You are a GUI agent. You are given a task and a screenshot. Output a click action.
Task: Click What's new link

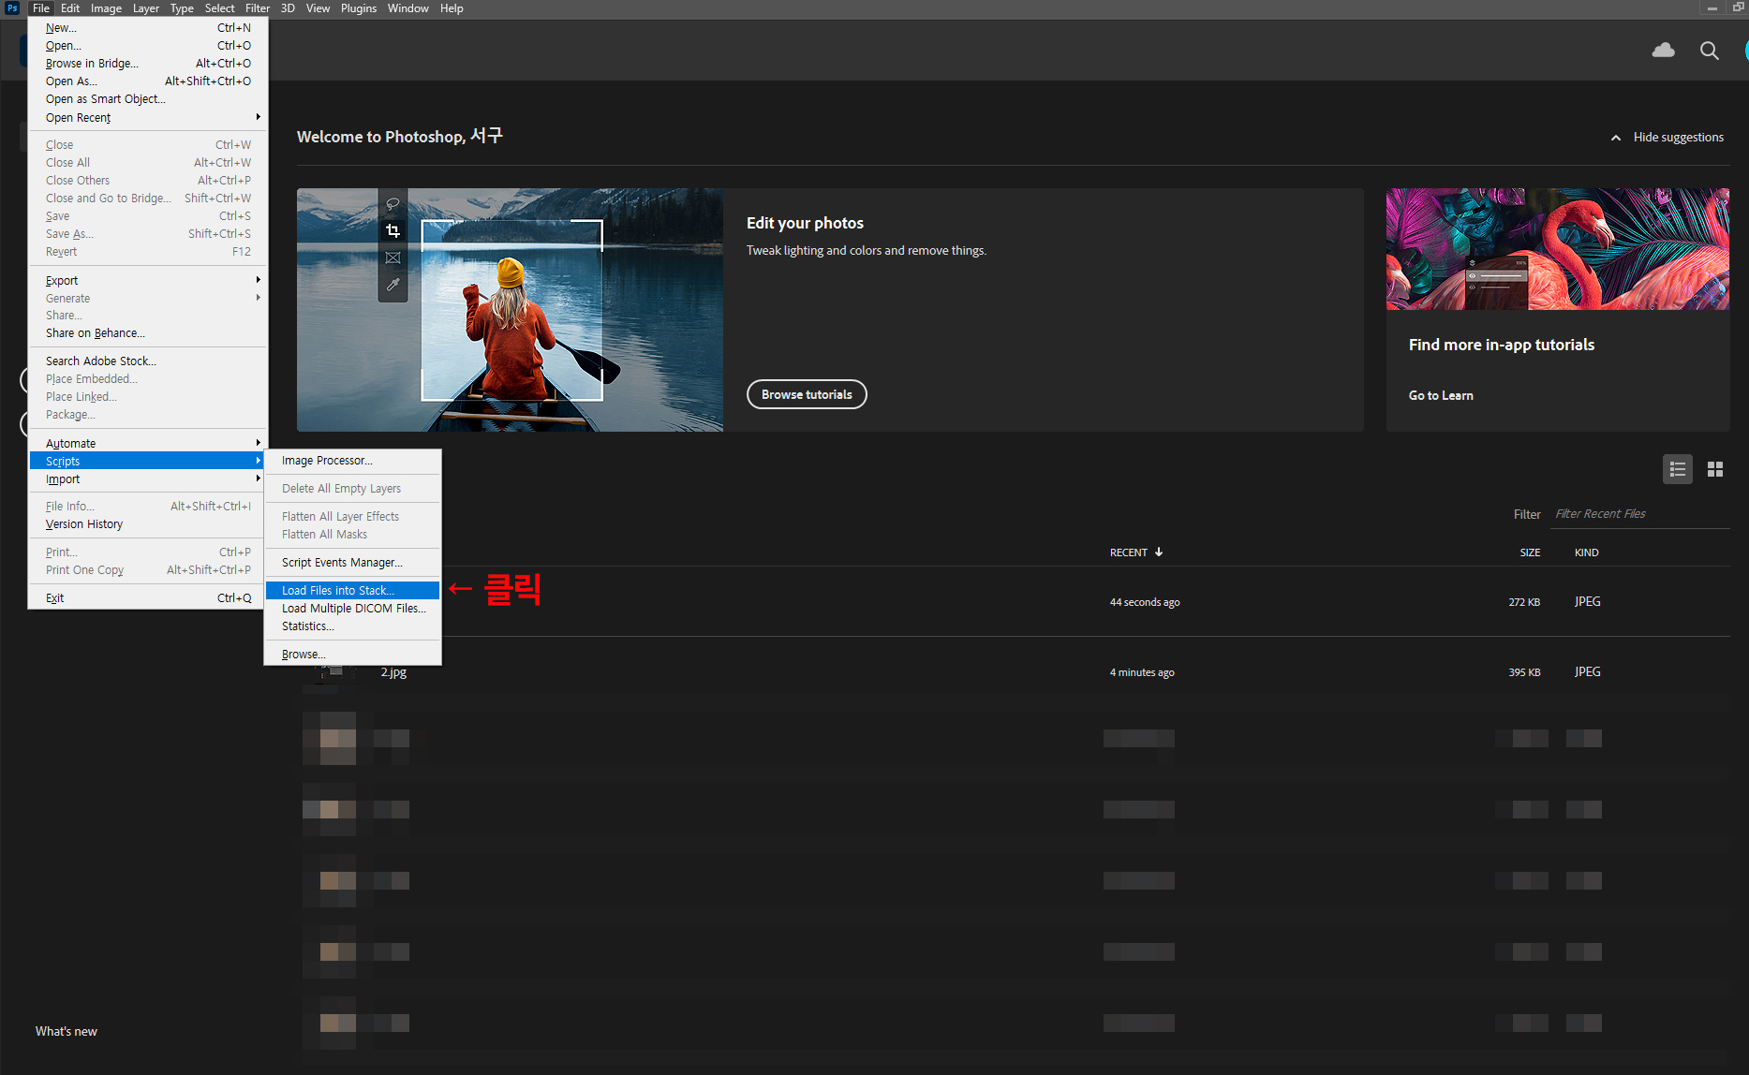67,1031
